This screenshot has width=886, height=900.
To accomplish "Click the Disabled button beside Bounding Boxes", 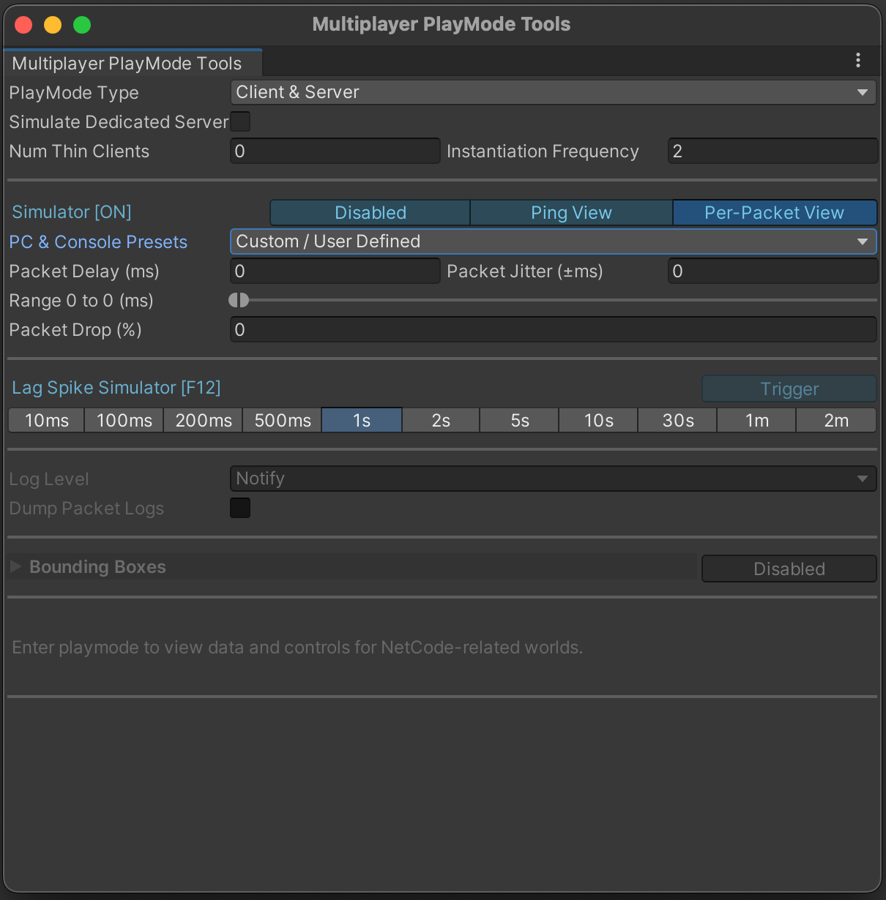I will (x=789, y=568).
